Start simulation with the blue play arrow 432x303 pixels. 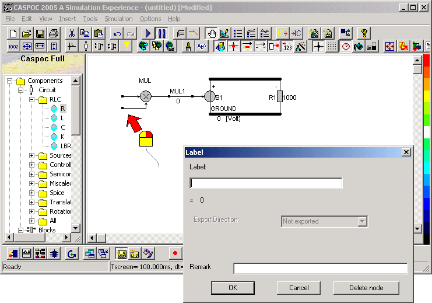point(148,33)
